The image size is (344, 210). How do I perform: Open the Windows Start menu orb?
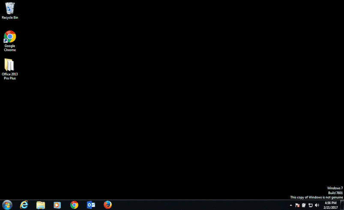tap(7, 205)
